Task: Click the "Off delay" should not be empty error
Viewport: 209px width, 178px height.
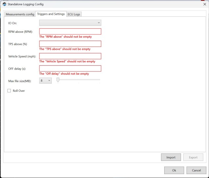Action: 64,74
